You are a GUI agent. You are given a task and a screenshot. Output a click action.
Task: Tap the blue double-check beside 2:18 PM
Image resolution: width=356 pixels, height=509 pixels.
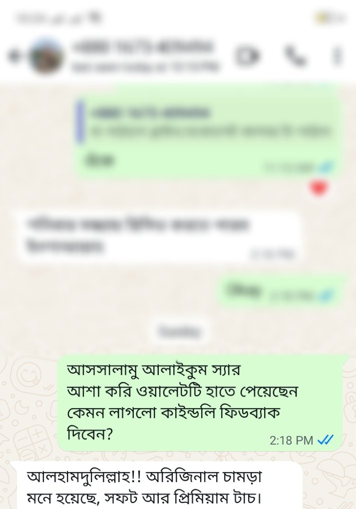point(325,440)
